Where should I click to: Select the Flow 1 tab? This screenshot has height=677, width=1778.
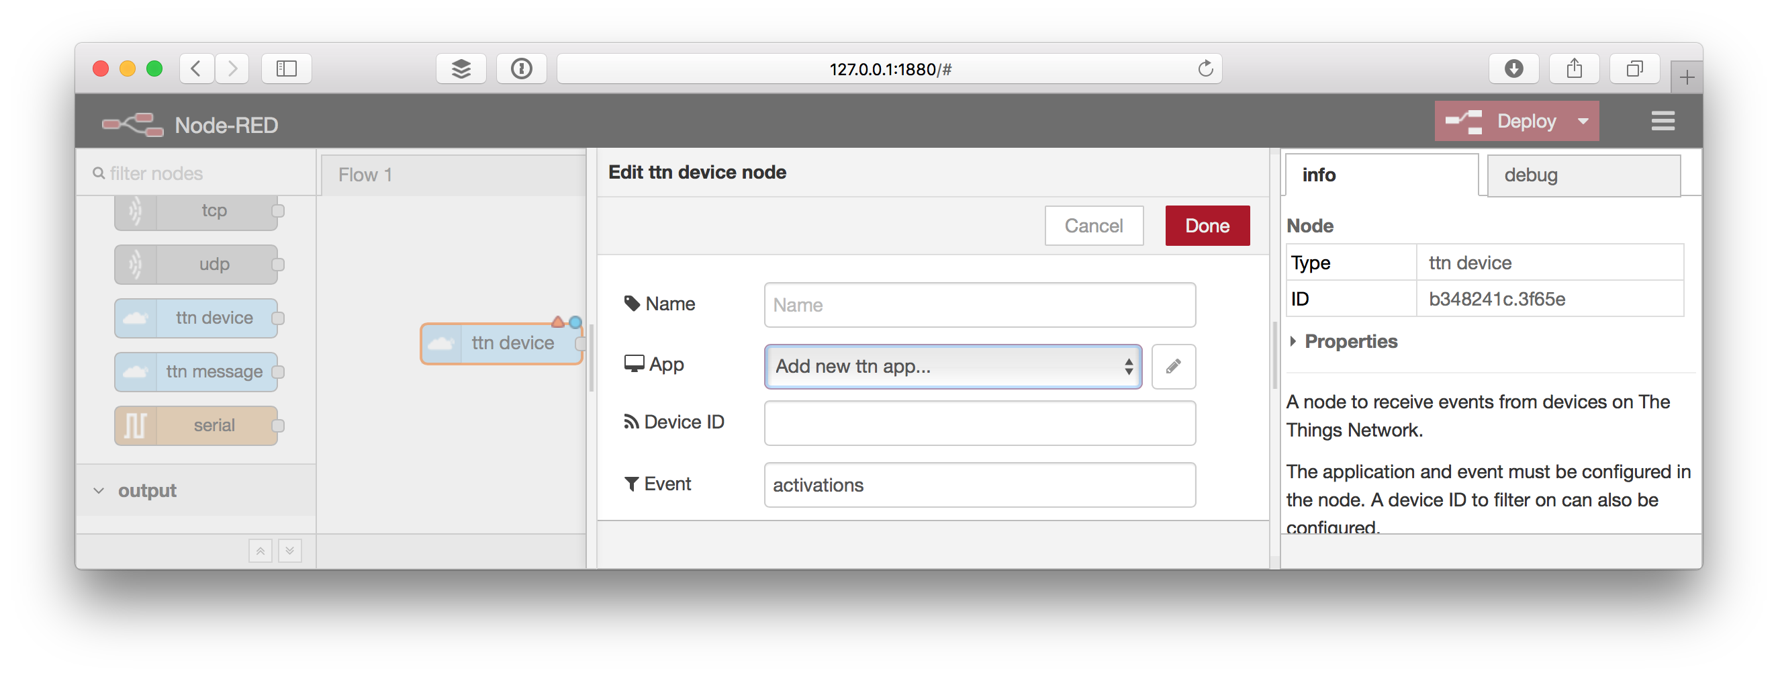(x=453, y=175)
